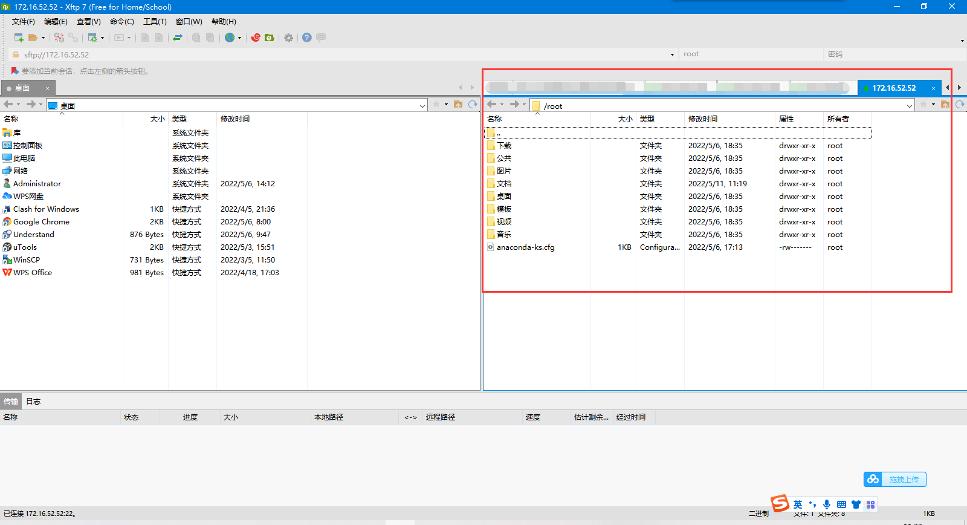Click the local pane Forward arrow
The image size is (967, 525).
point(31,105)
